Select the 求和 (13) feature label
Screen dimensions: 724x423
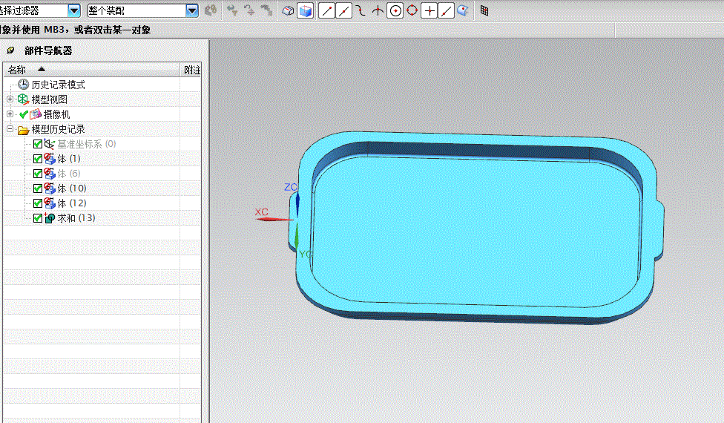pyautogui.click(x=76, y=218)
